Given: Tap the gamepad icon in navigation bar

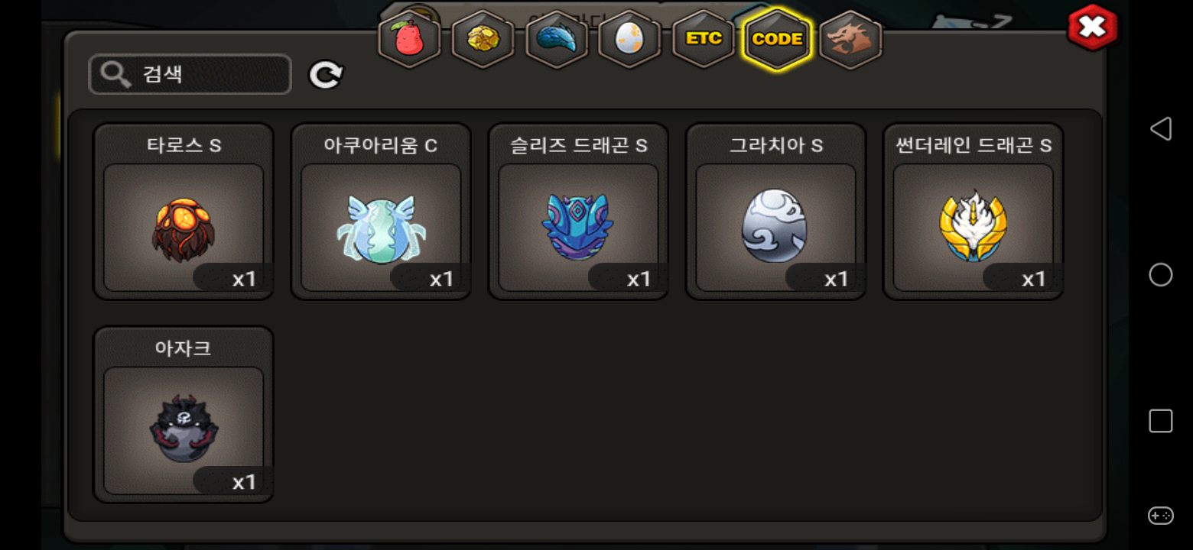Looking at the screenshot, I should click(x=1161, y=516).
